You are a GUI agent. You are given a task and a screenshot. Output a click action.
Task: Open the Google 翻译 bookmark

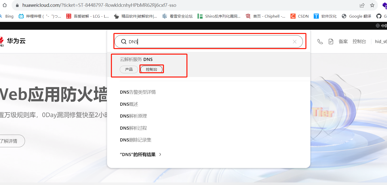click(356, 16)
